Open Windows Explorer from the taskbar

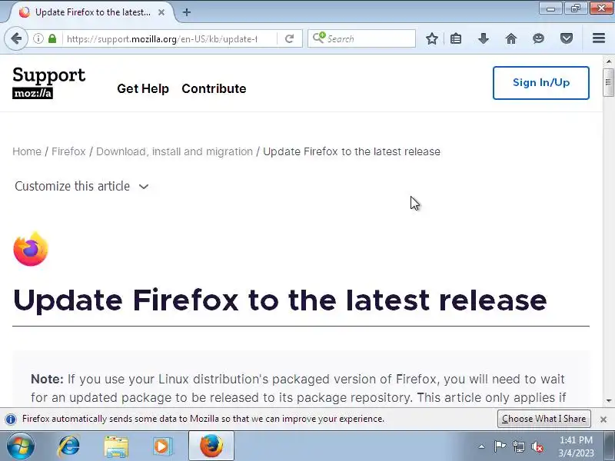[x=116, y=446]
